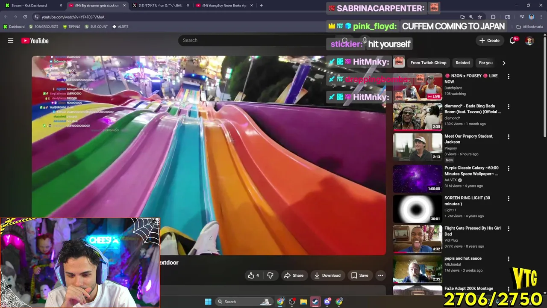Open options for Meet Our Prepory Student video

click(x=509, y=137)
